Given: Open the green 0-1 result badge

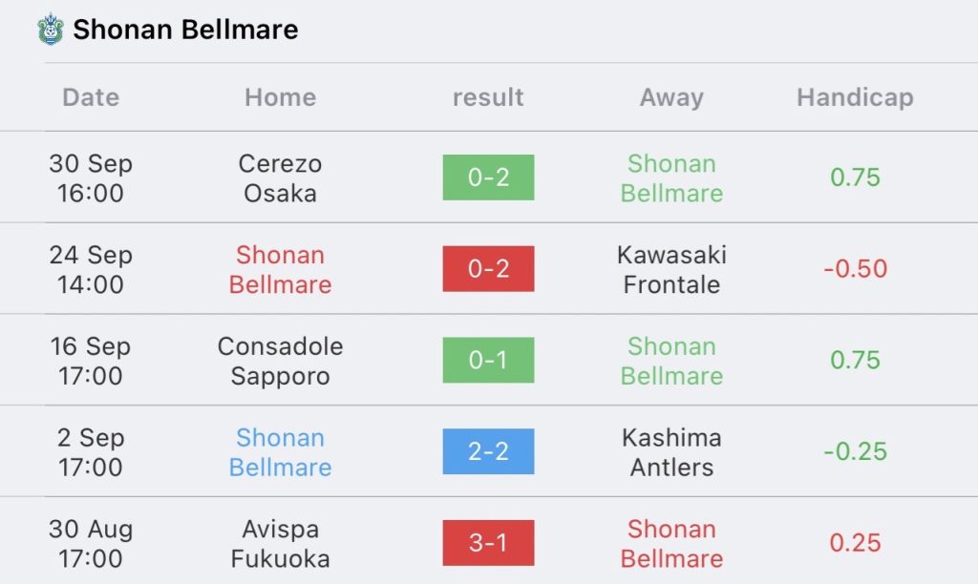Looking at the screenshot, I should 488,360.
